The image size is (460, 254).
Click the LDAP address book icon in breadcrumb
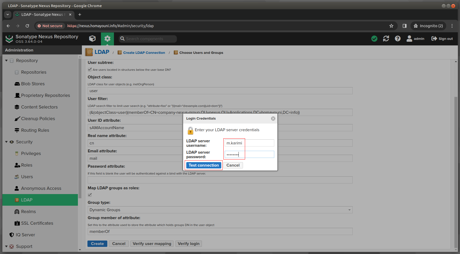[89, 52]
